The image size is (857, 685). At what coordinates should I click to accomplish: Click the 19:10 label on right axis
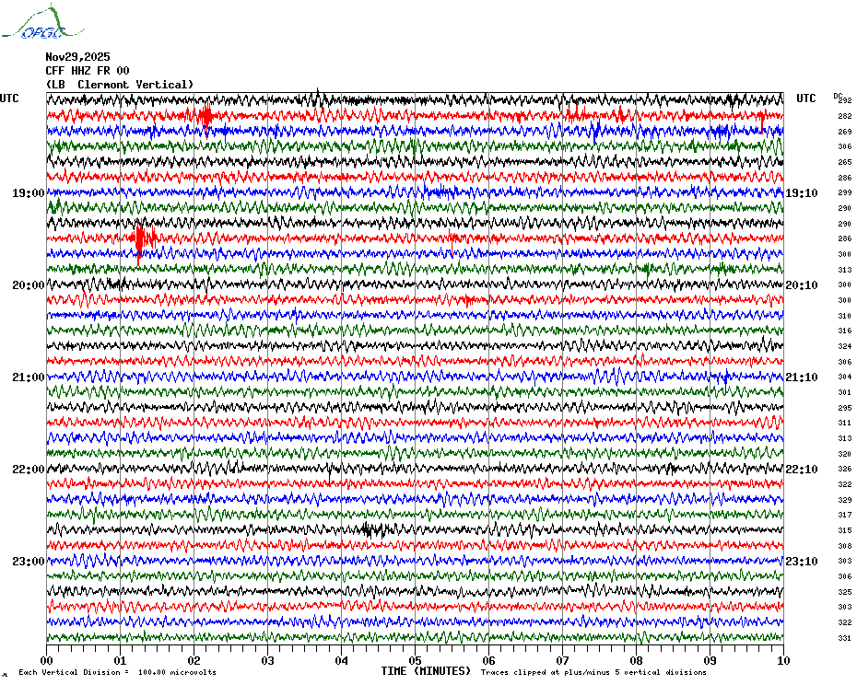[800, 193]
